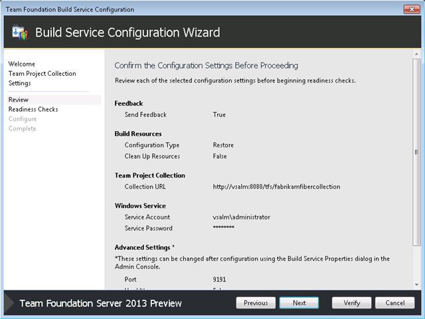Open the Welcome step in sidebar
The width and height of the screenshot is (425, 319).
(22, 64)
